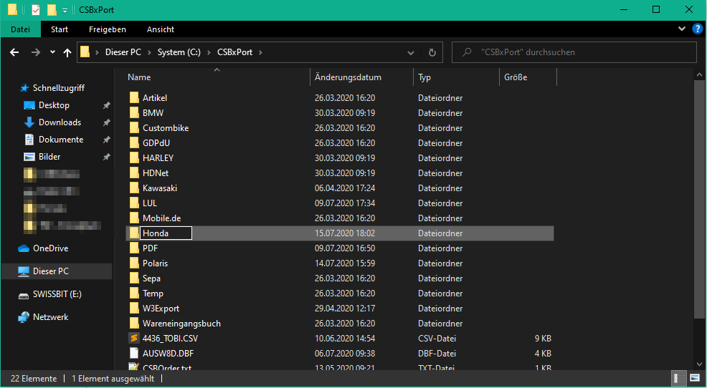Unpin Downloads using its pin icon
The image size is (707, 388).
pos(106,122)
